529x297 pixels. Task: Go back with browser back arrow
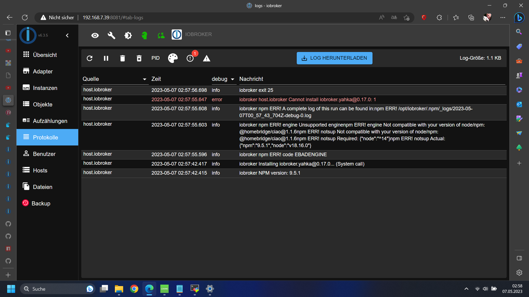coord(10,18)
